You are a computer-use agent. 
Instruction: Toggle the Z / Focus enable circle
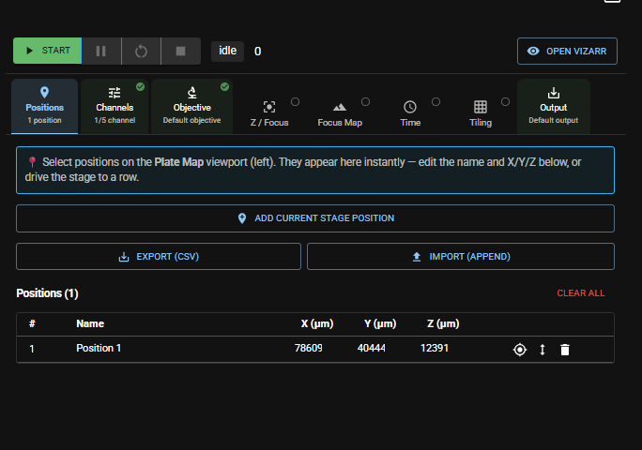click(295, 102)
